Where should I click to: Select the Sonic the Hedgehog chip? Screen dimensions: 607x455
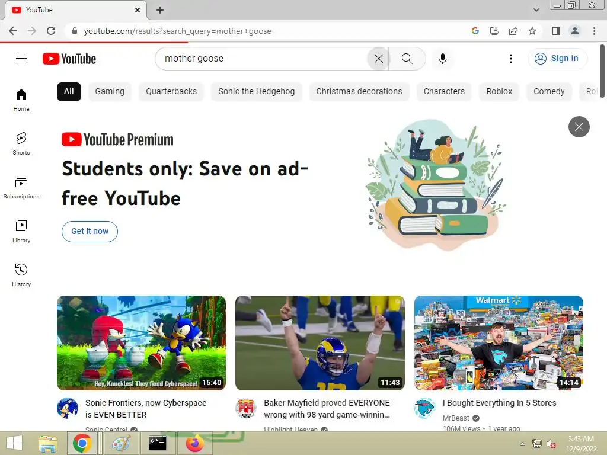tap(256, 92)
